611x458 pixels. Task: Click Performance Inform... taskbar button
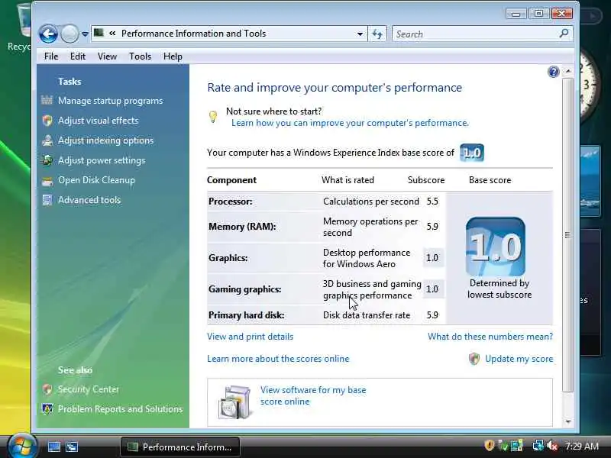pos(180,447)
